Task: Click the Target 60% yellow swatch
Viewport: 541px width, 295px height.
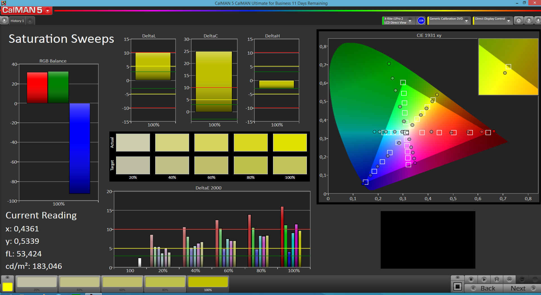Action: [x=211, y=165]
